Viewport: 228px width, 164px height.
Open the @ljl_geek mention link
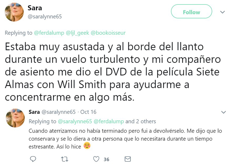(x=77, y=33)
